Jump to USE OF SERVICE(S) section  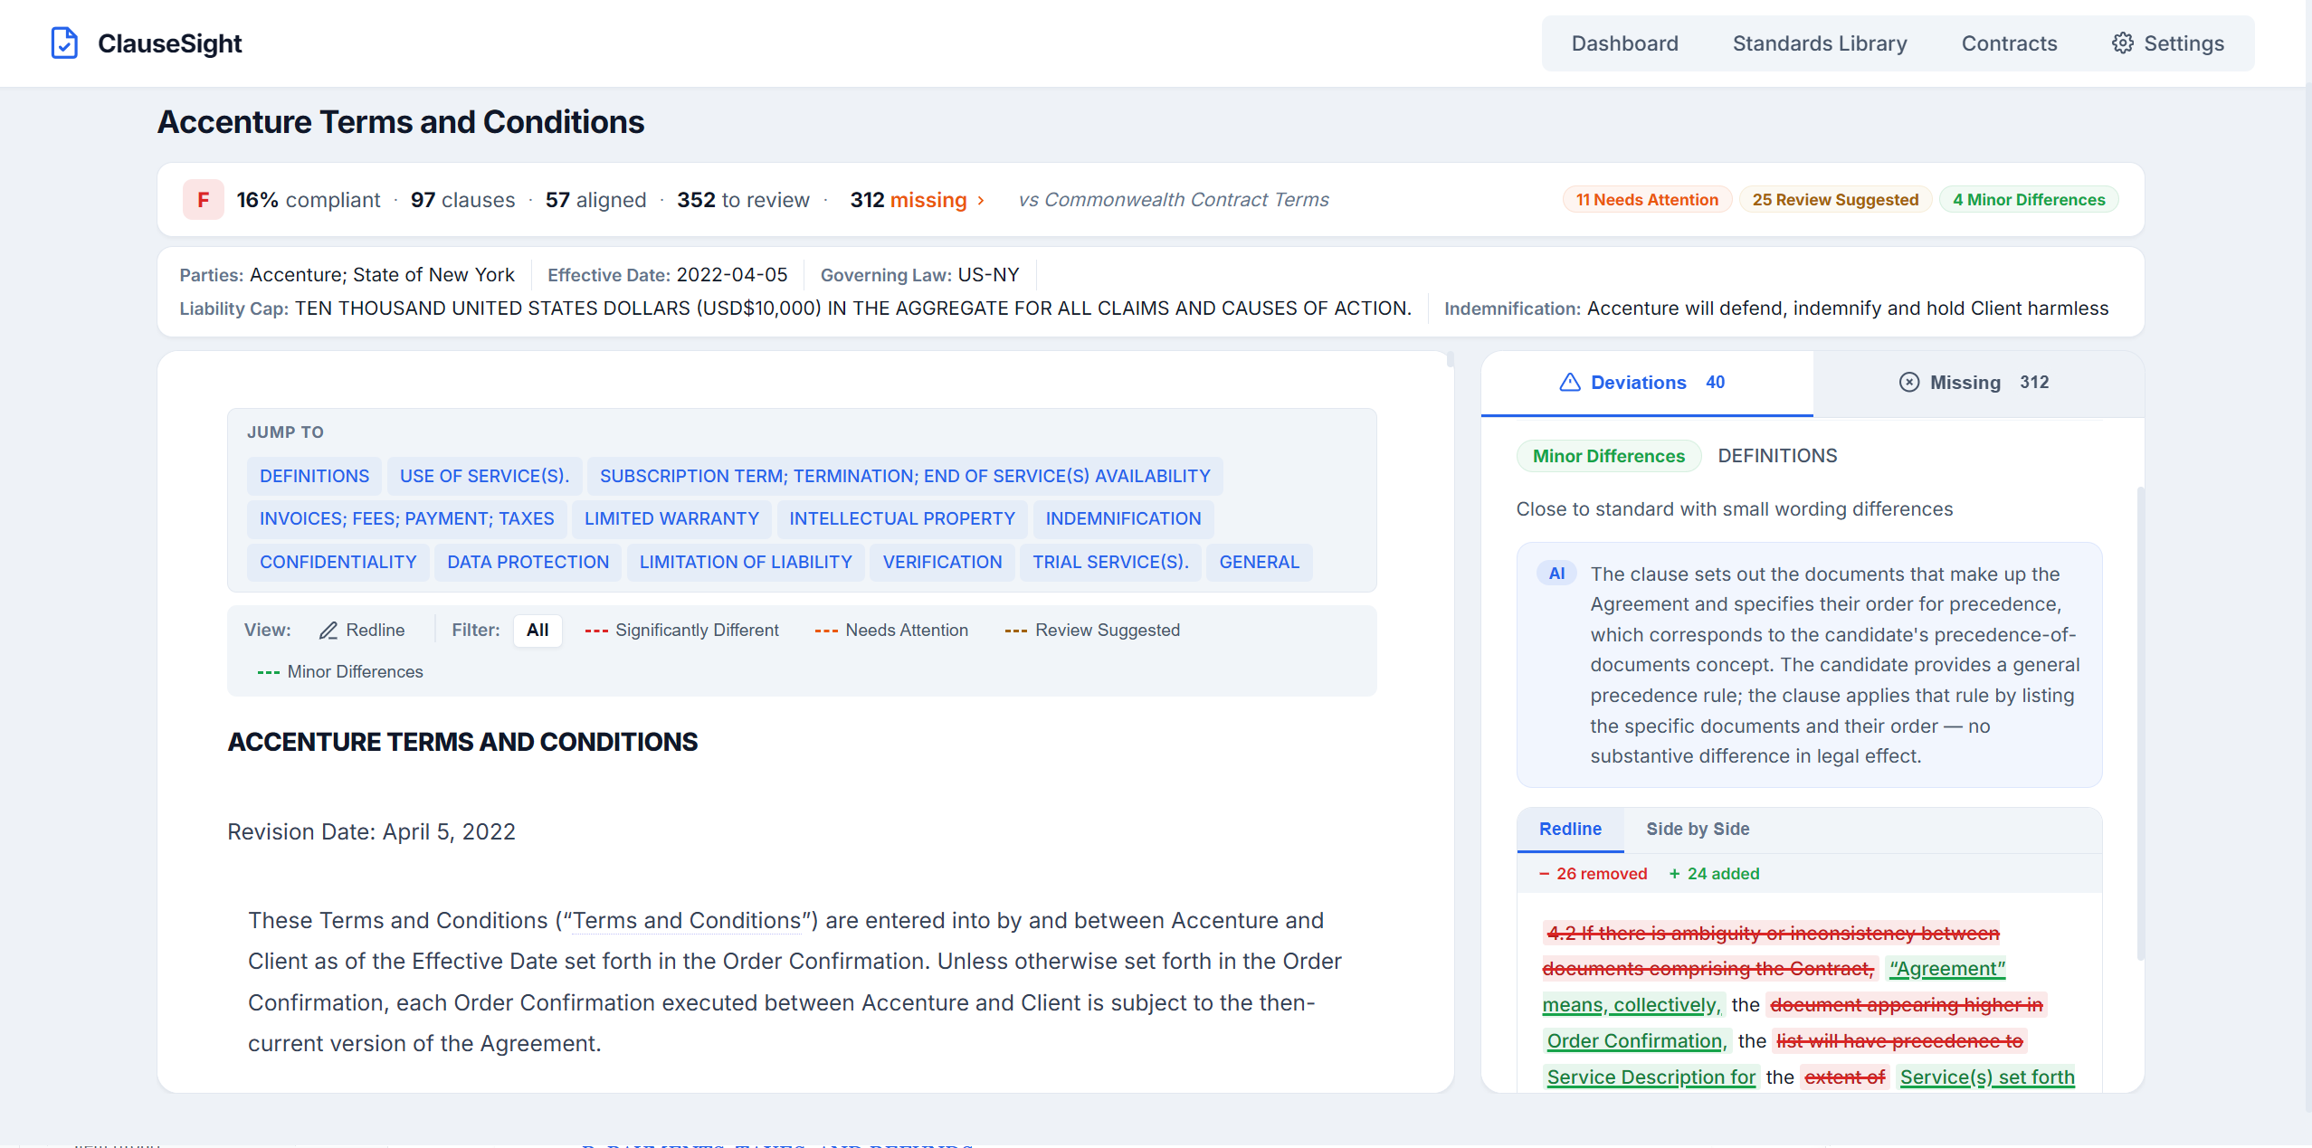tap(484, 476)
